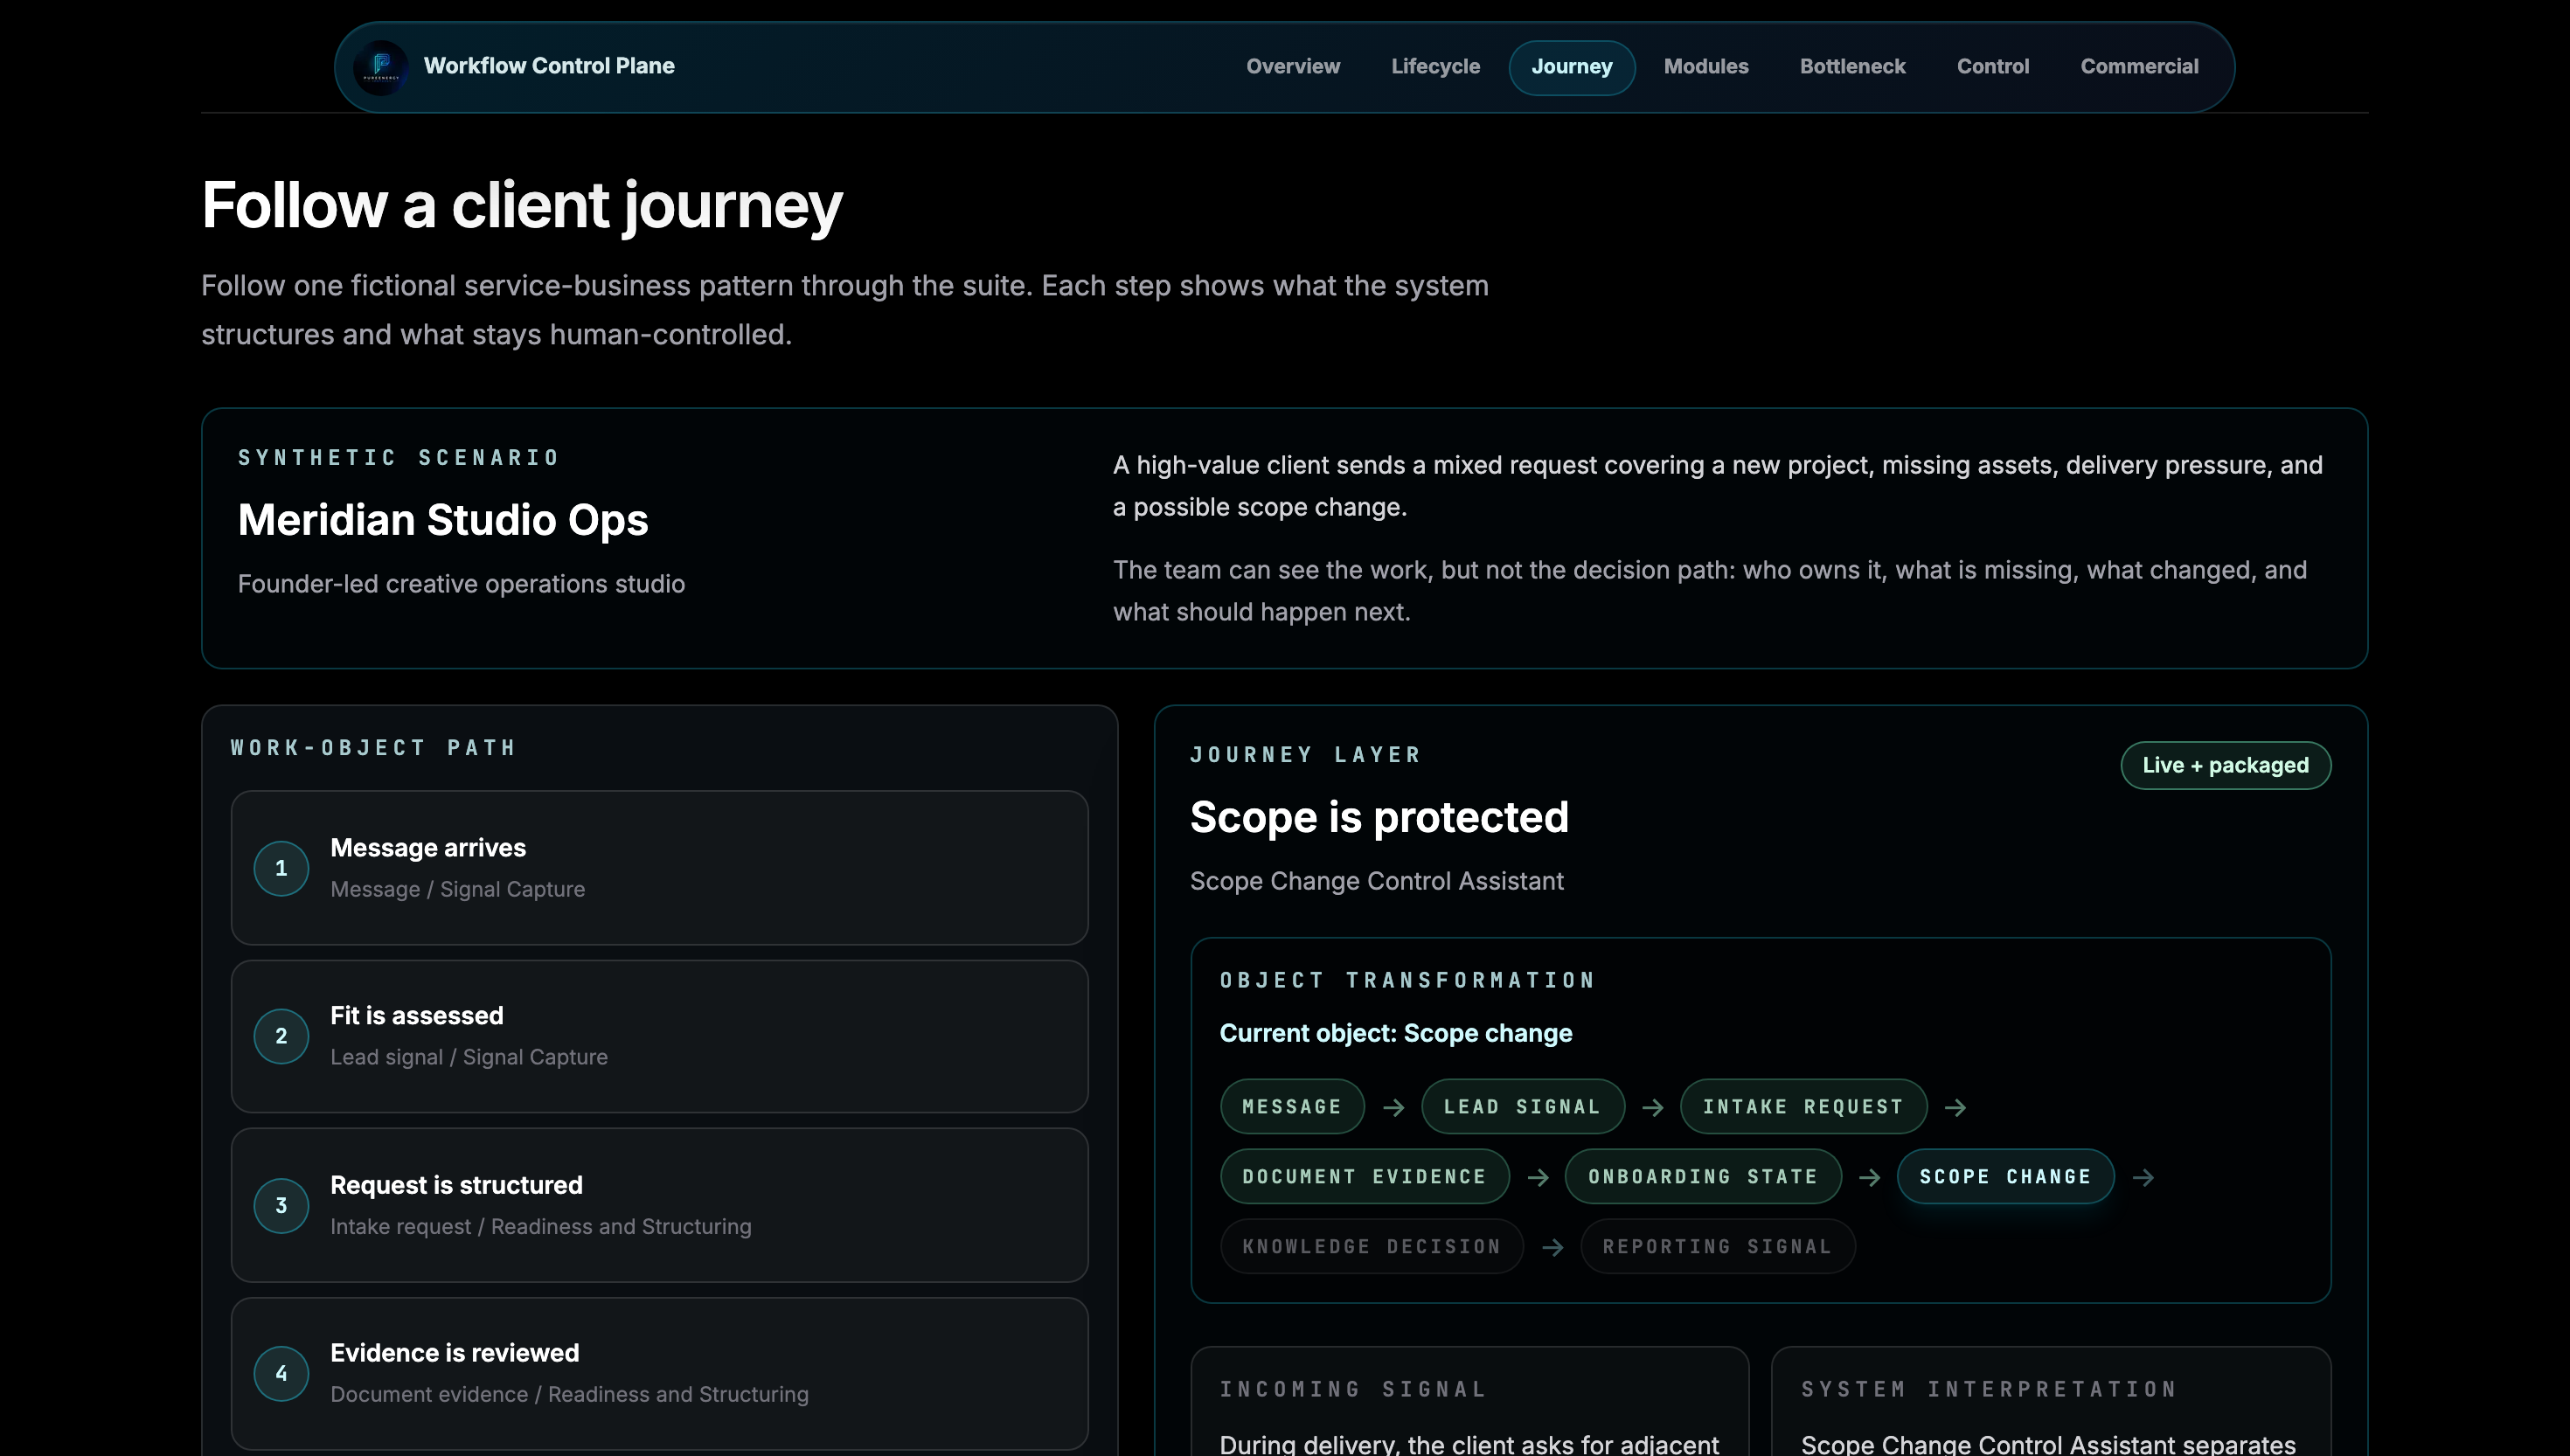This screenshot has width=2570, height=1456.
Task: Click the arrow after MESSAGE chip
Action: point(1393,1107)
